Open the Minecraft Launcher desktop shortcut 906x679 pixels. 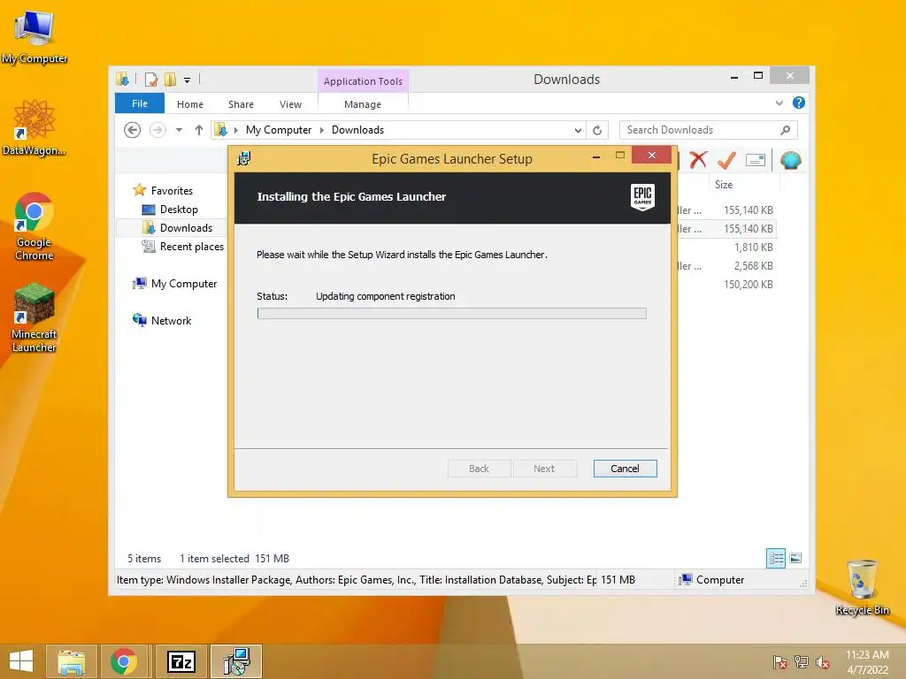point(35,317)
